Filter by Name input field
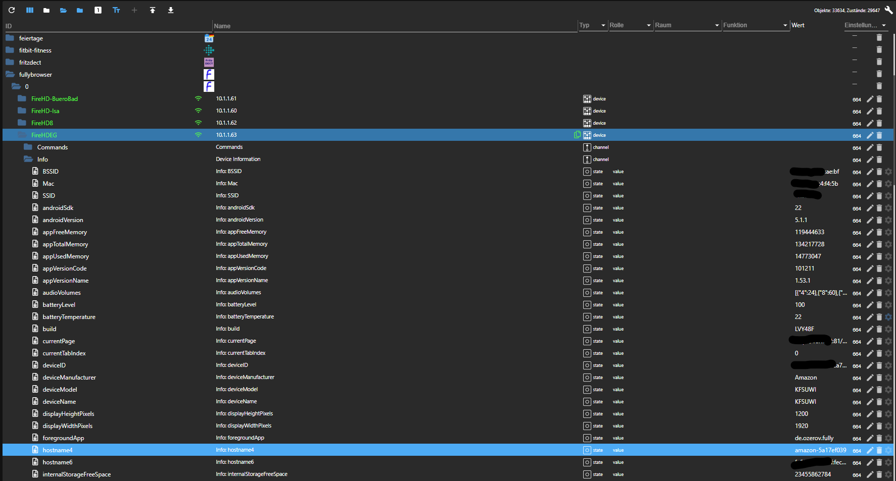Viewport: 896px width, 481px height. click(395, 26)
